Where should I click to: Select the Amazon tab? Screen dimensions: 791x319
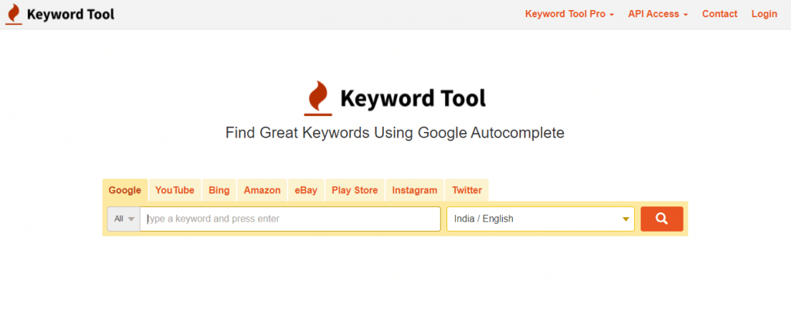point(262,190)
